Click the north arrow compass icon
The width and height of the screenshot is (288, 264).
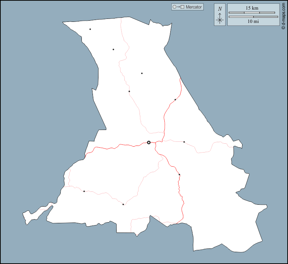(x=220, y=19)
